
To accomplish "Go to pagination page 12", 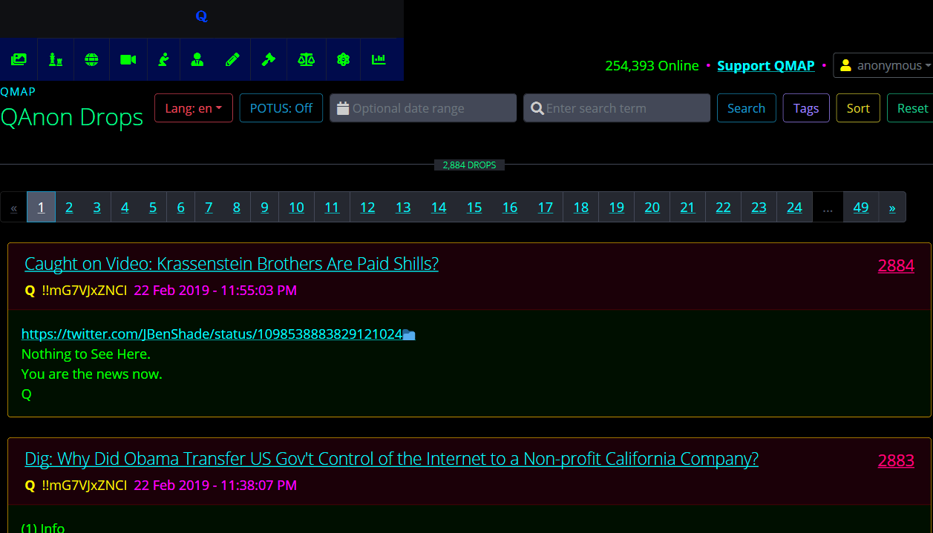I will (367, 207).
